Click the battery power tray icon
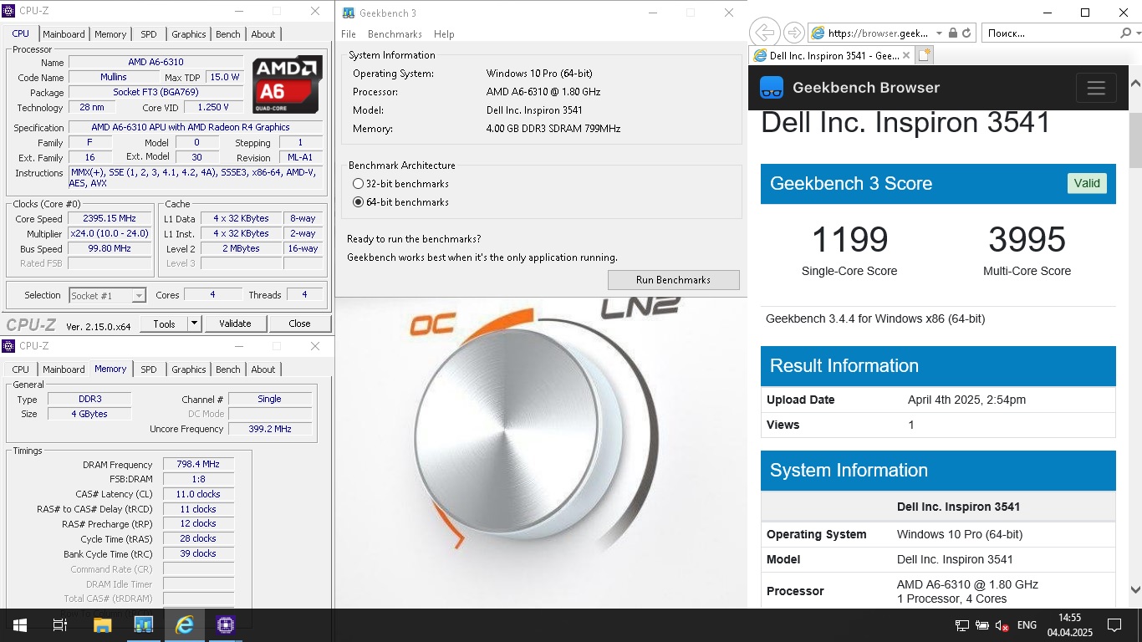The image size is (1142, 642). (x=981, y=625)
